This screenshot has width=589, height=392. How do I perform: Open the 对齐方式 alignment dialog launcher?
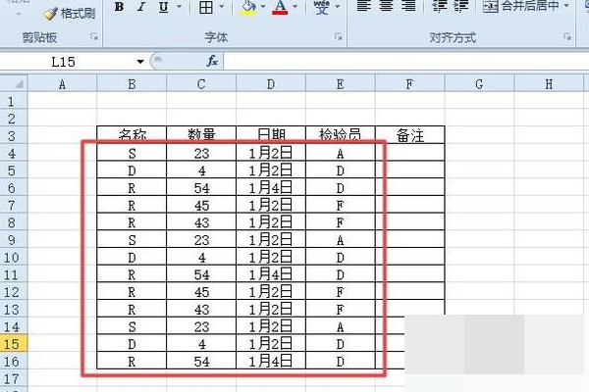(566, 36)
